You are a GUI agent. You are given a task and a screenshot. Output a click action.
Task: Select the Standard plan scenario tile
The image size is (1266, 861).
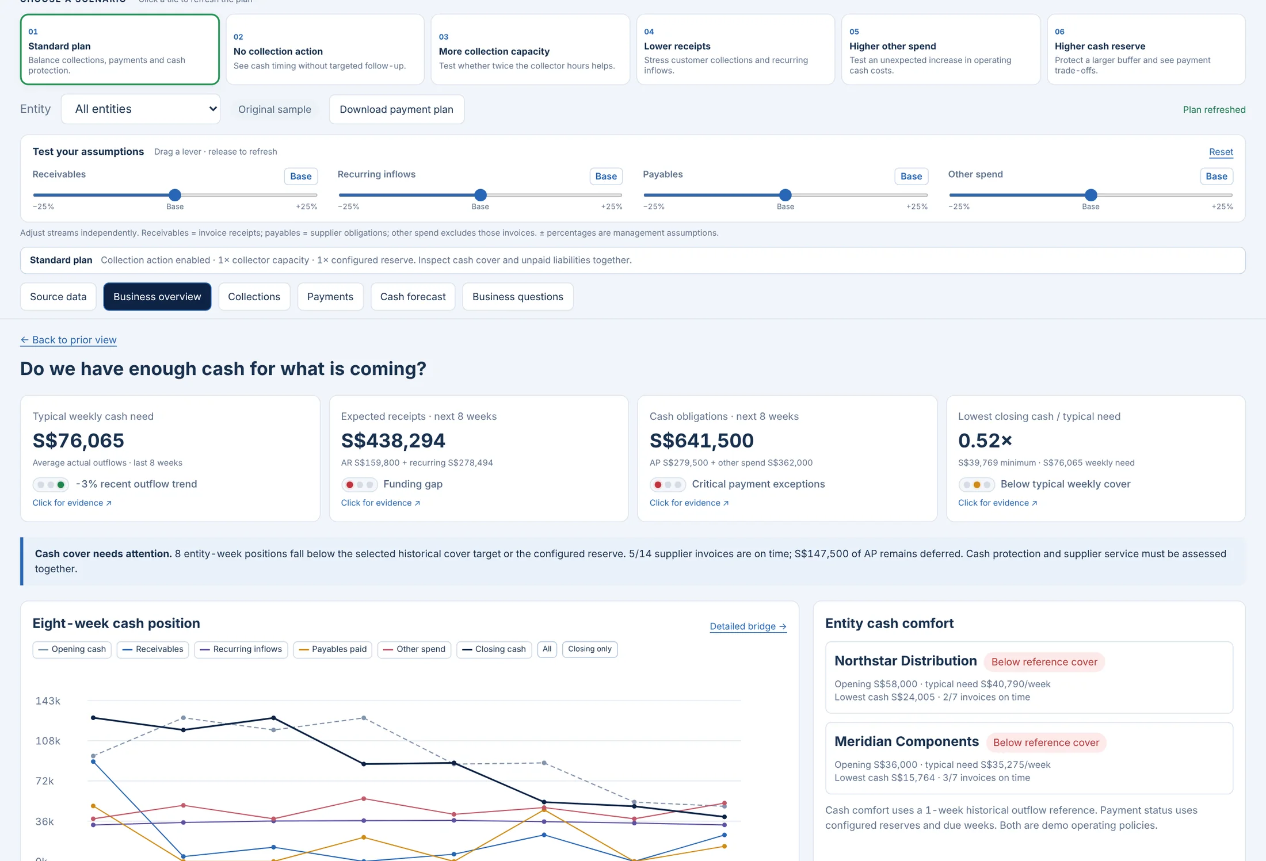click(120, 49)
